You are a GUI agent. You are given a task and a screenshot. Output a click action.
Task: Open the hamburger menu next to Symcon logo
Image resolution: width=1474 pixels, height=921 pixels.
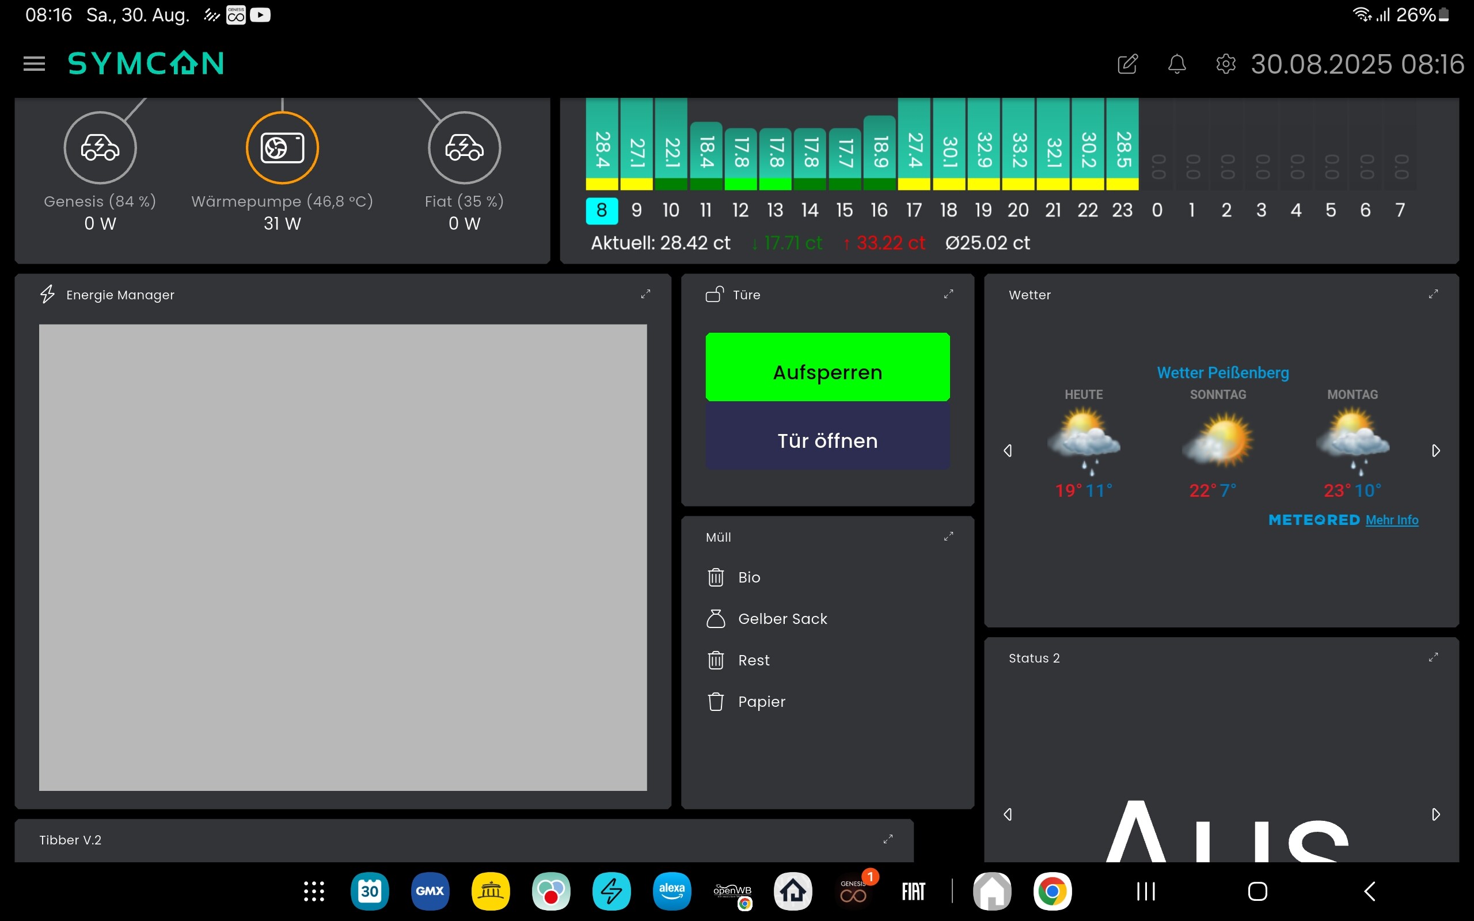point(34,63)
